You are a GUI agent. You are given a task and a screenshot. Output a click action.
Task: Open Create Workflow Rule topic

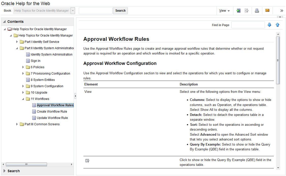tap(52, 111)
